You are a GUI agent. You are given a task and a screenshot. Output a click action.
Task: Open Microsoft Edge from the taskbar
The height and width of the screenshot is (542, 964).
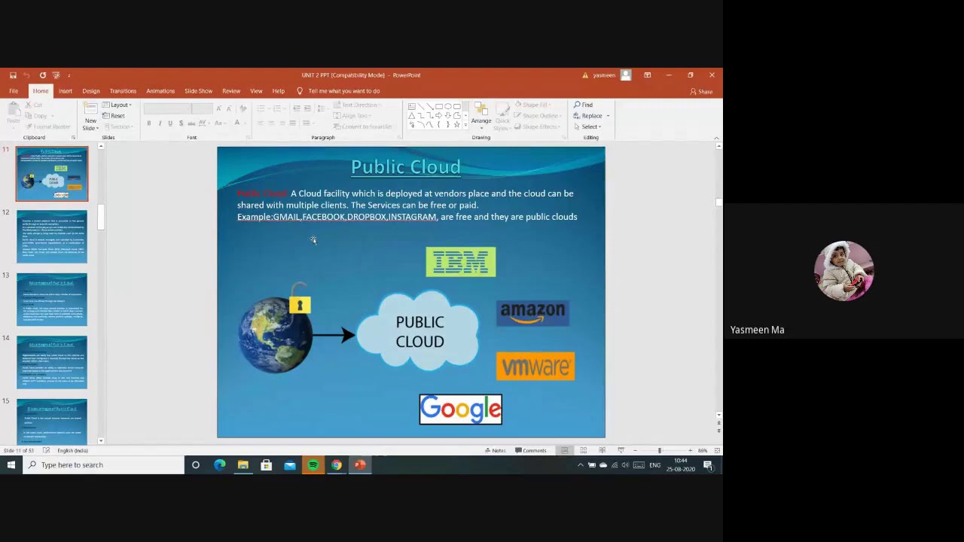pyautogui.click(x=219, y=465)
